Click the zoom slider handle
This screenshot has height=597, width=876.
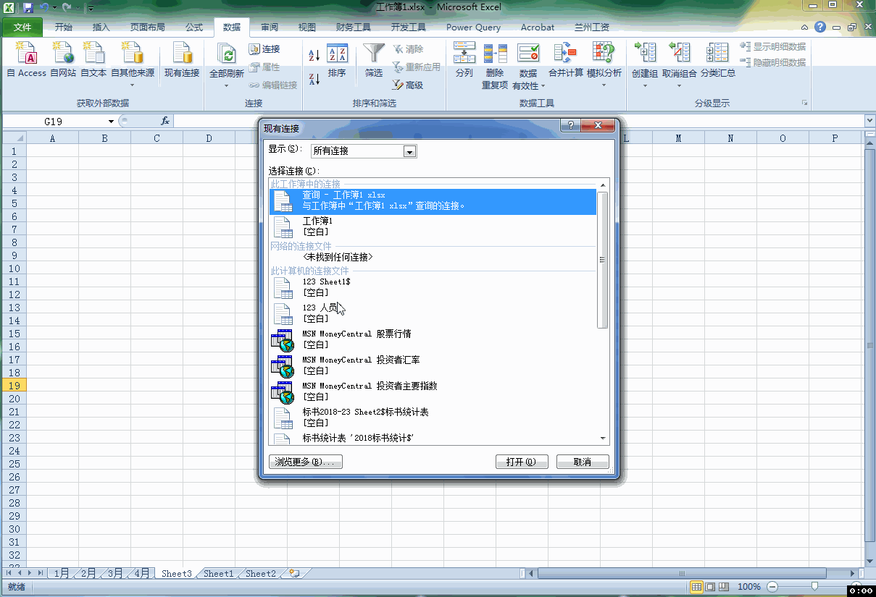click(x=815, y=586)
